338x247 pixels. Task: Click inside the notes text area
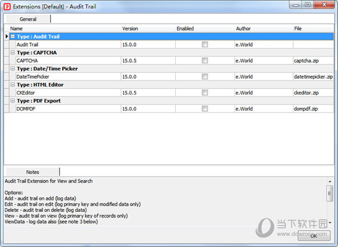[x=165, y=202]
